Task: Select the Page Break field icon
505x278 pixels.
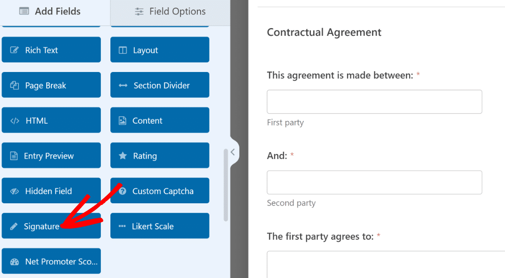Action: pyautogui.click(x=14, y=85)
